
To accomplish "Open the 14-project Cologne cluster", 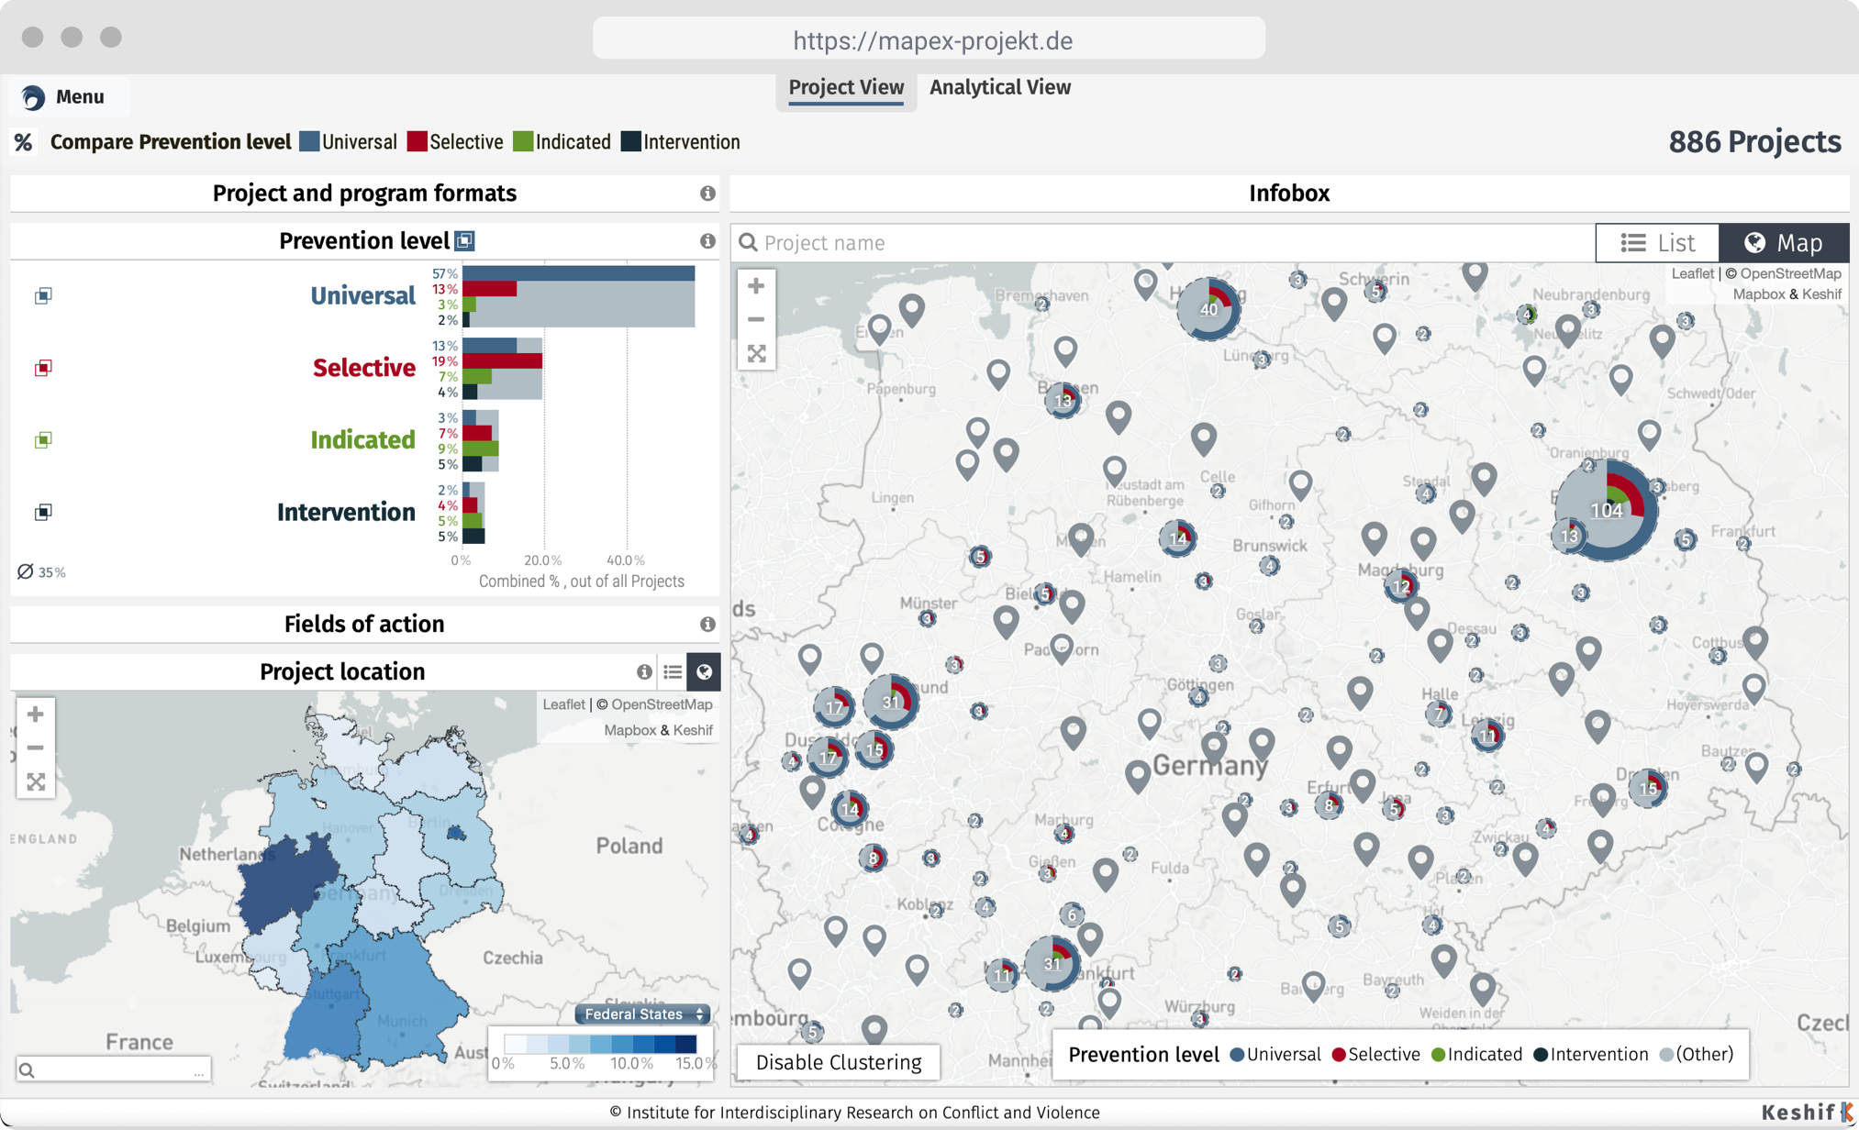I will click(850, 809).
